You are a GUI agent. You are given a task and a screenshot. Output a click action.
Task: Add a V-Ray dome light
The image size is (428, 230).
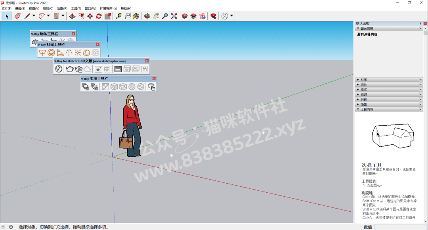pos(86,52)
